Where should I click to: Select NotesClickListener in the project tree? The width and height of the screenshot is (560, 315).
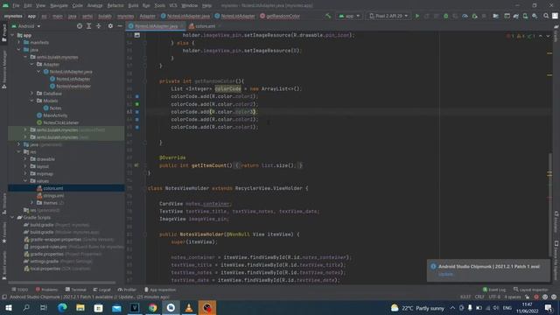pos(60,122)
